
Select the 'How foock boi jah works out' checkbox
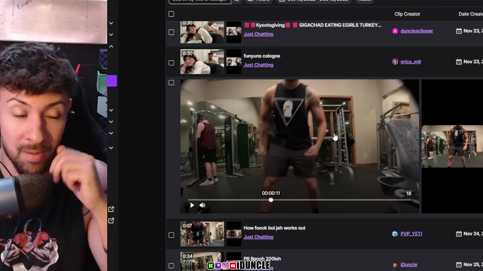(171, 235)
